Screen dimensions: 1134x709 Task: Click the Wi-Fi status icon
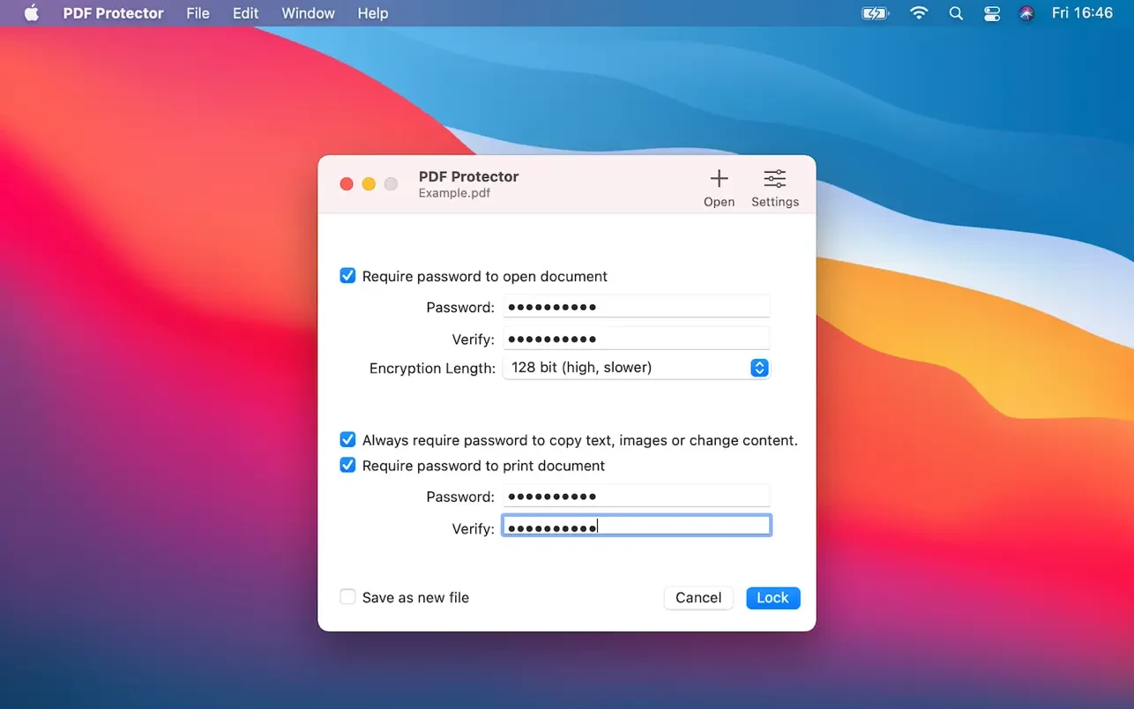(x=919, y=13)
